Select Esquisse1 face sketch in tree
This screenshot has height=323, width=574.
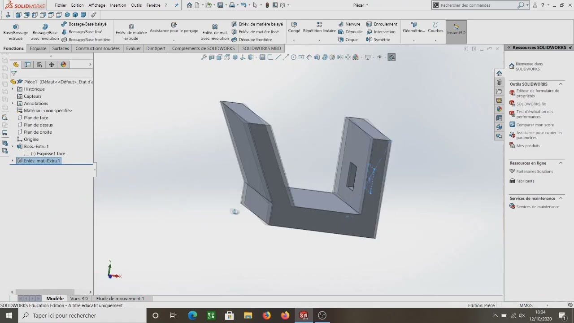48,153
